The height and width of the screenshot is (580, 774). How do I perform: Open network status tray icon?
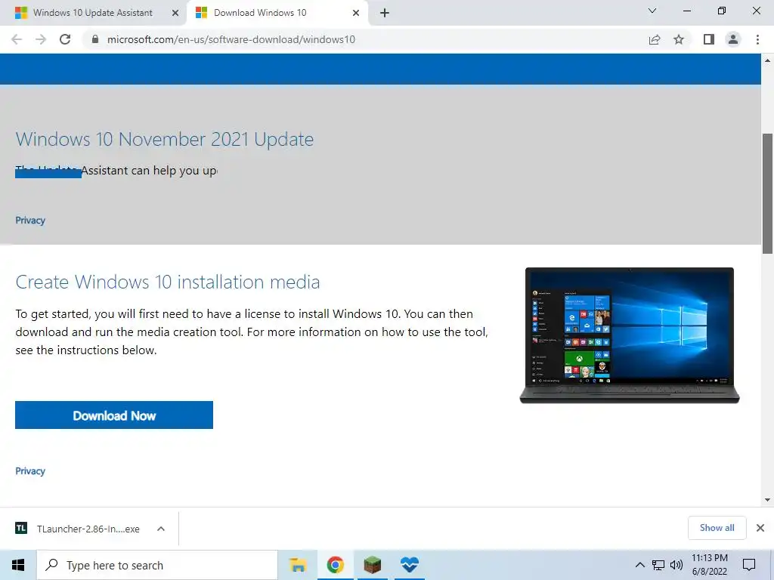coord(658,565)
